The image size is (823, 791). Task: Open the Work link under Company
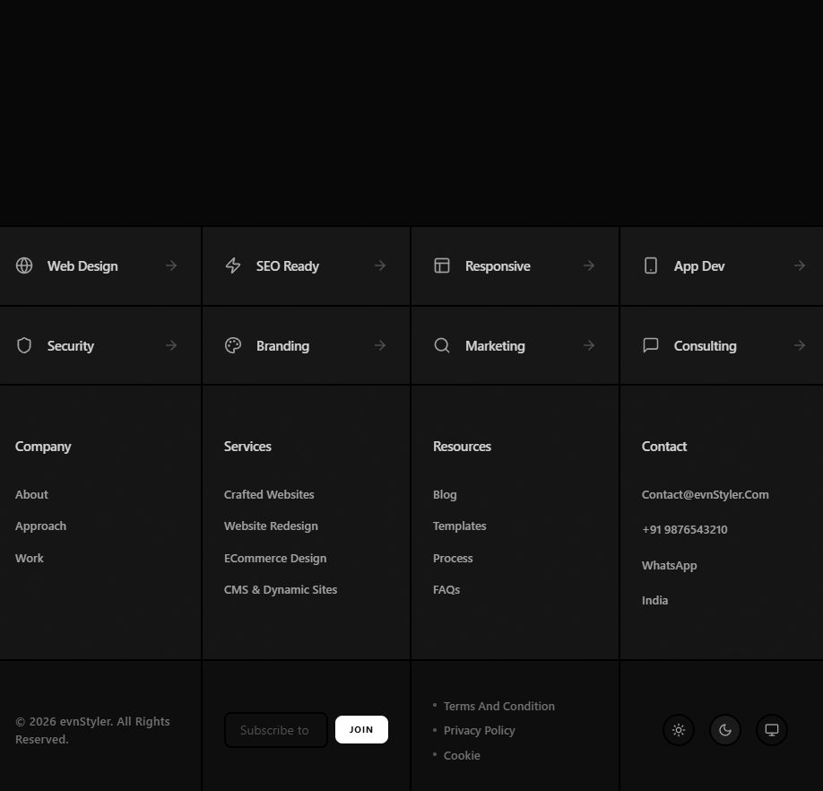point(30,558)
